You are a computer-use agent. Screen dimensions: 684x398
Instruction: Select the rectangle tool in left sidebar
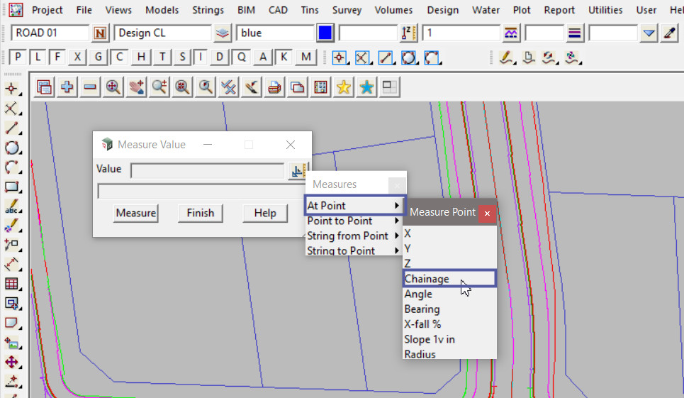12,187
